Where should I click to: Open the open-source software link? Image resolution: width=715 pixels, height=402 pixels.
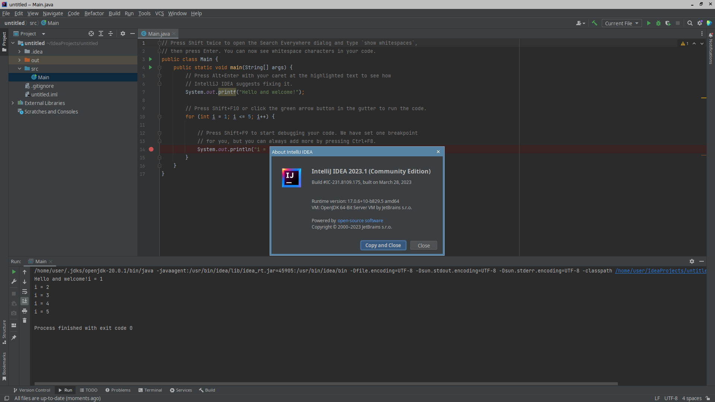click(360, 221)
